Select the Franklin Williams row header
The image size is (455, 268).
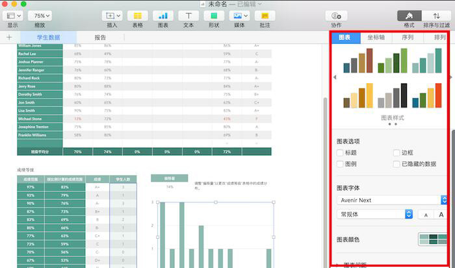pyautogui.click(x=40, y=135)
